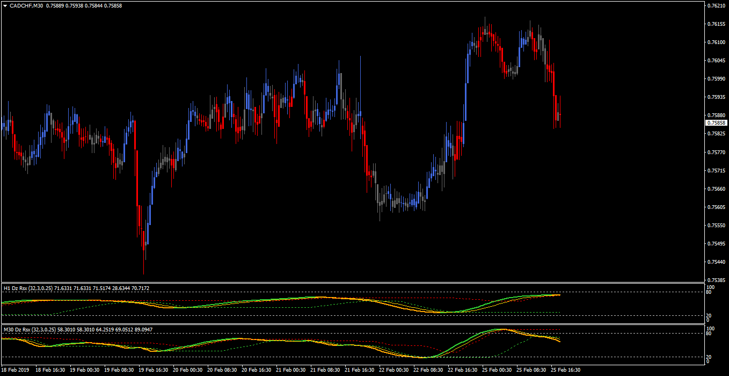
Task: Click price level 0.75990 on the axis
Action: pos(716,79)
